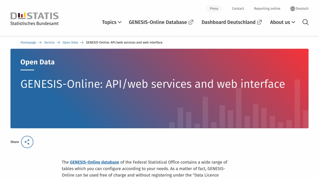Click the globe language icon
This screenshot has height=179, width=319.
(293, 9)
